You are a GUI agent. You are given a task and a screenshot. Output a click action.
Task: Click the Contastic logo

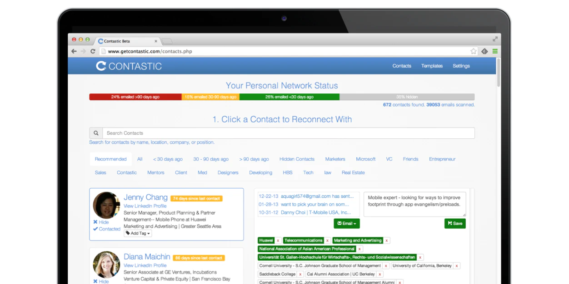[x=129, y=66]
